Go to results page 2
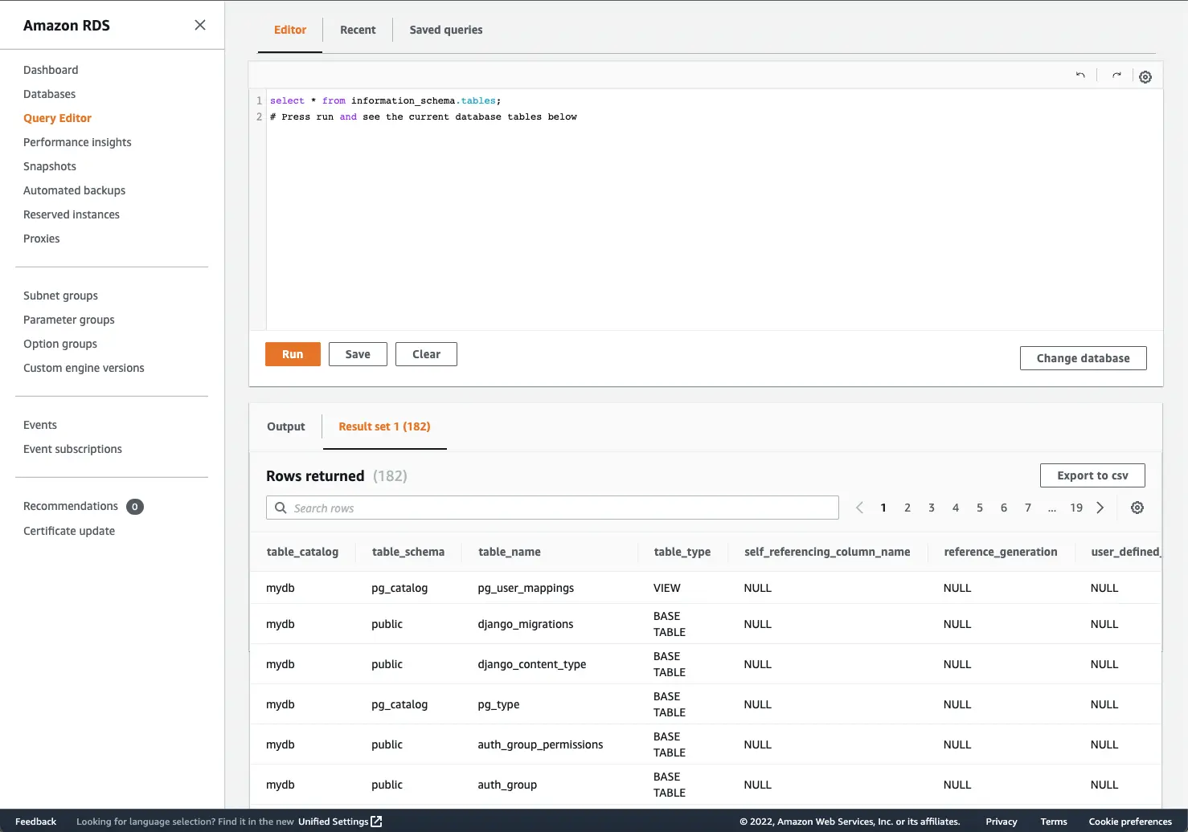The height and width of the screenshot is (832, 1188). click(907, 508)
